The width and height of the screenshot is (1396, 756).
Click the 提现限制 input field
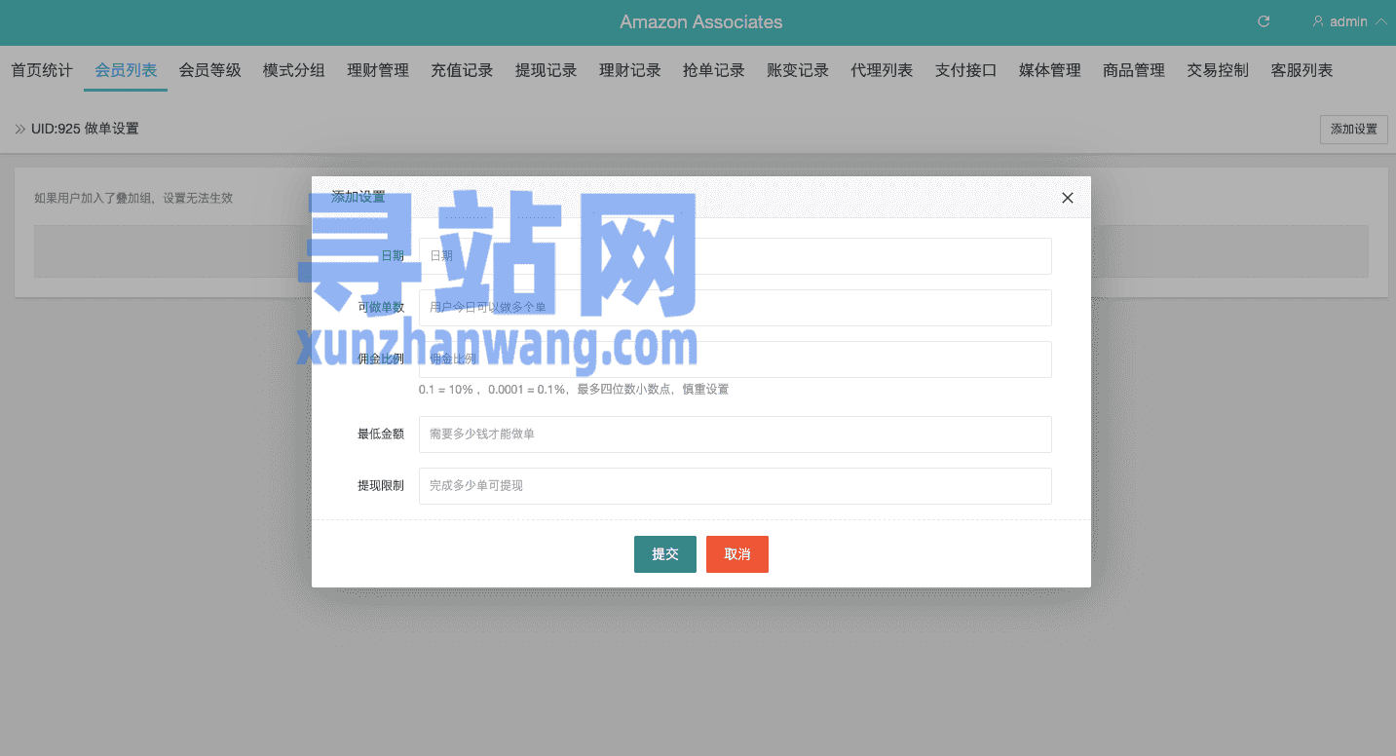[x=736, y=486]
